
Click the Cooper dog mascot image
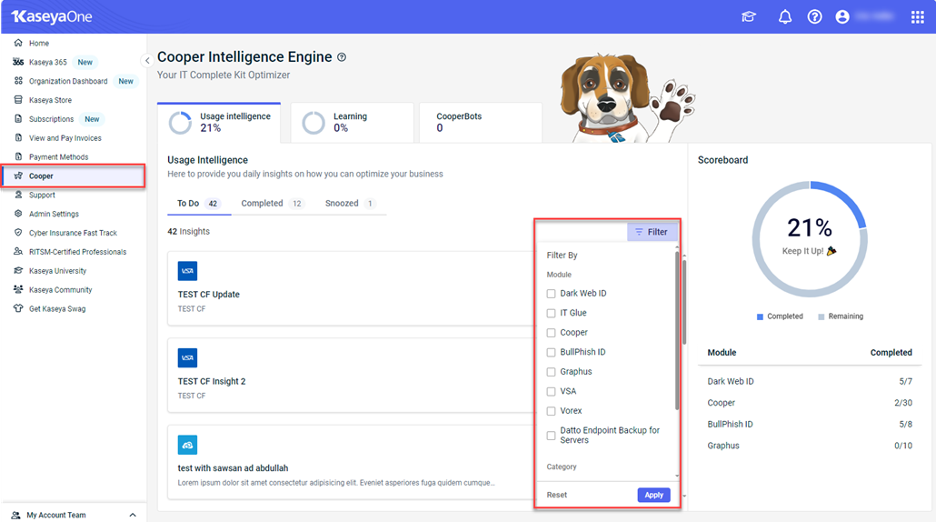pyautogui.click(x=627, y=98)
